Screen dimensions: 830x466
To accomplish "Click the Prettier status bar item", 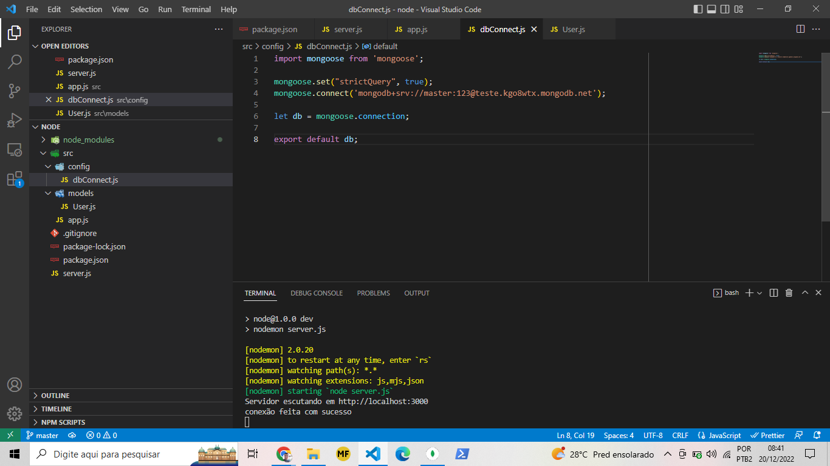I will tap(768, 435).
